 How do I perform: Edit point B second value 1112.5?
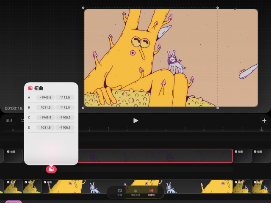65,107
